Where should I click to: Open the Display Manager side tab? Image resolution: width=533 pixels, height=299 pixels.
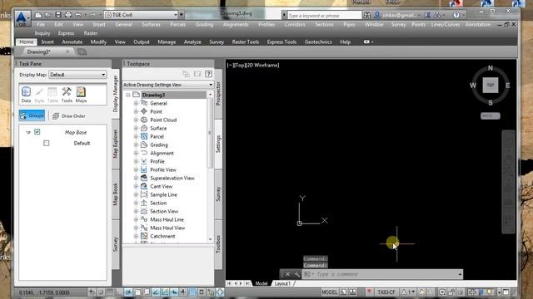(x=115, y=94)
